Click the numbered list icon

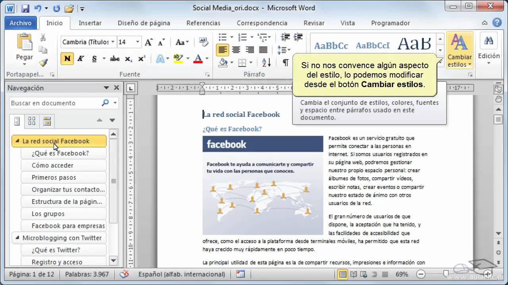pyautogui.click(x=242, y=37)
